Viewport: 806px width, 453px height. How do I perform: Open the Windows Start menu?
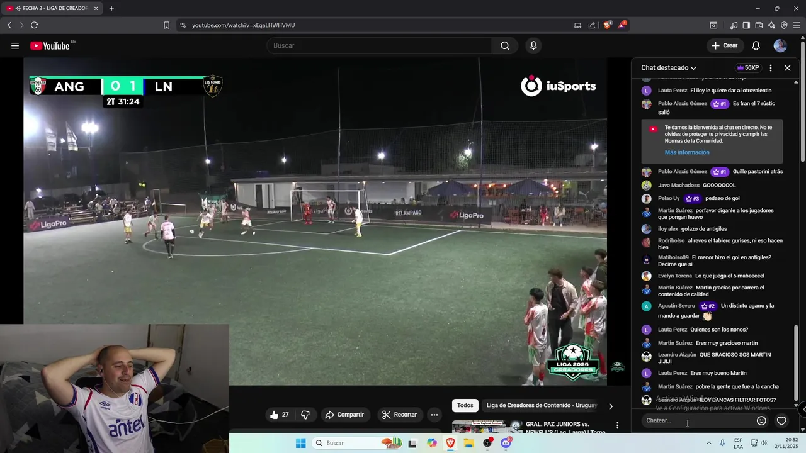tap(301, 443)
